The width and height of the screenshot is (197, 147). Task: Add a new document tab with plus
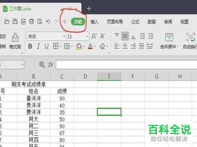(89, 9)
